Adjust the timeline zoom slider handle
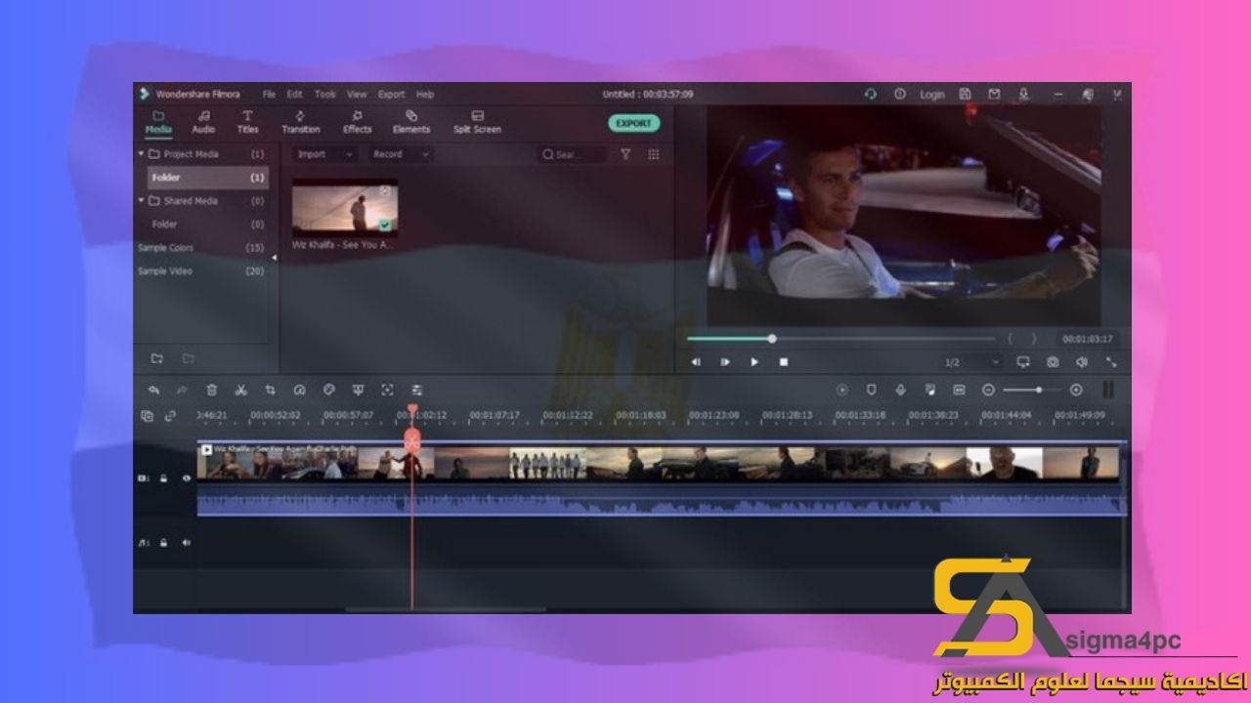Image resolution: width=1251 pixels, height=703 pixels. 1038,390
